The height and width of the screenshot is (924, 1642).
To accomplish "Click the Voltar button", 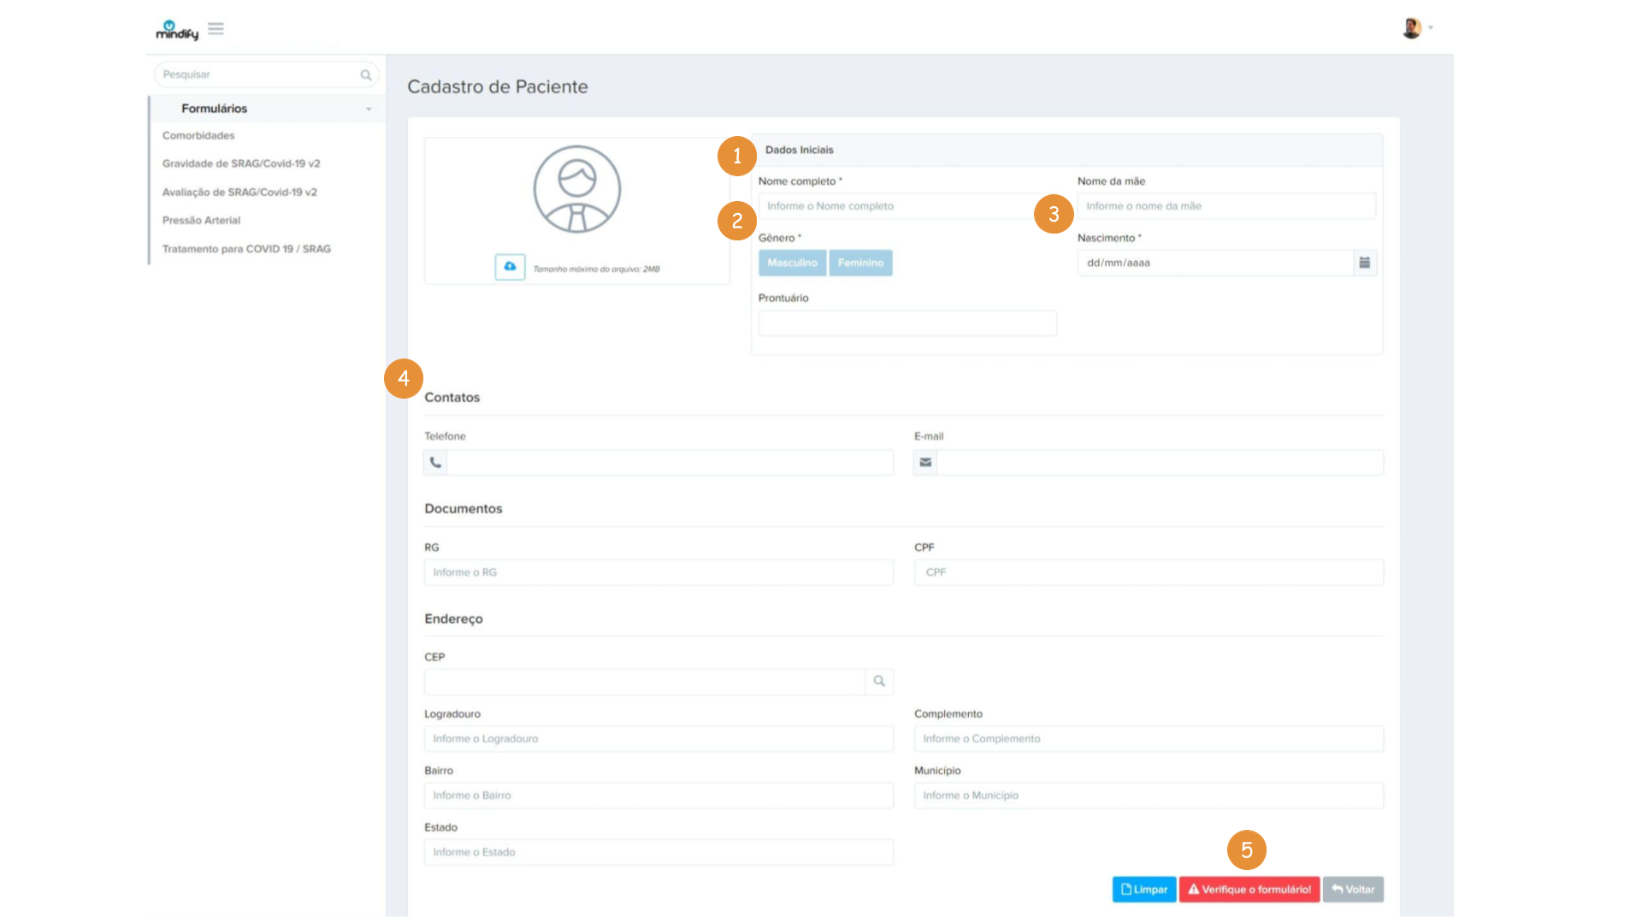I will 1353,890.
